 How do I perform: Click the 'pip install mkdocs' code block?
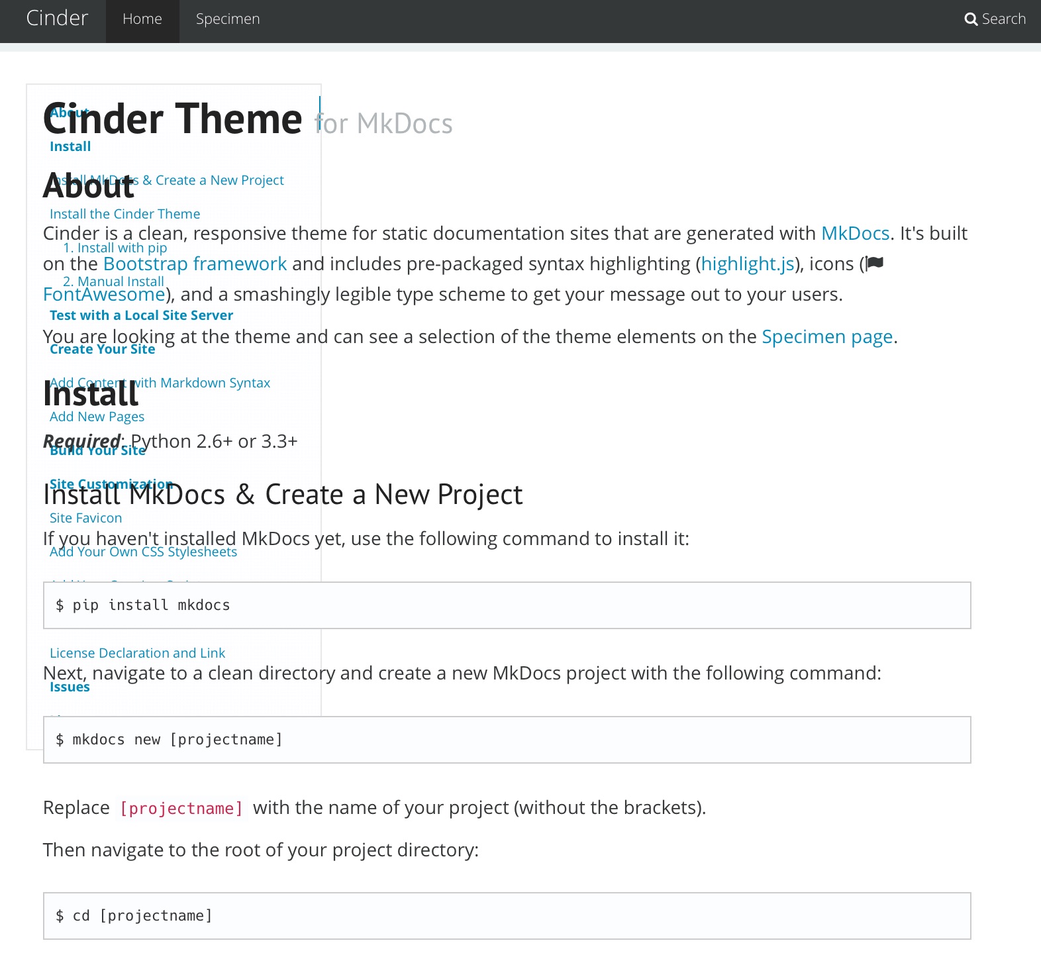click(507, 605)
